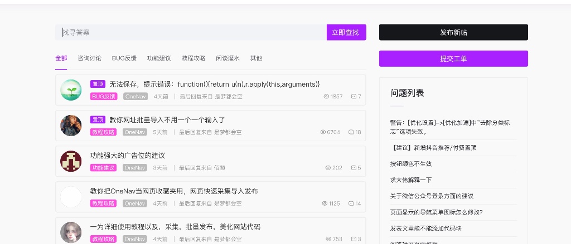Click the OneNav tag on 教你网址批量导入 post

point(135,132)
